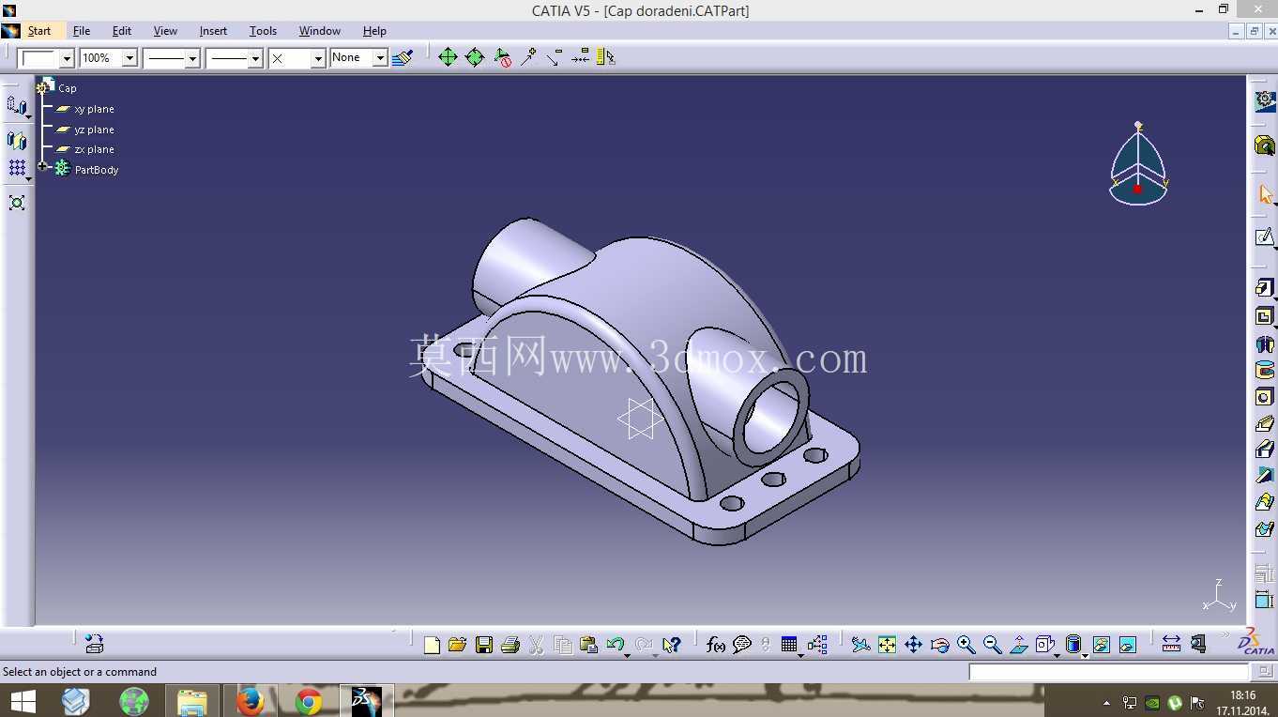Image resolution: width=1278 pixels, height=717 pixels.
Task: Open the File menu
Action: click(82, 31)
